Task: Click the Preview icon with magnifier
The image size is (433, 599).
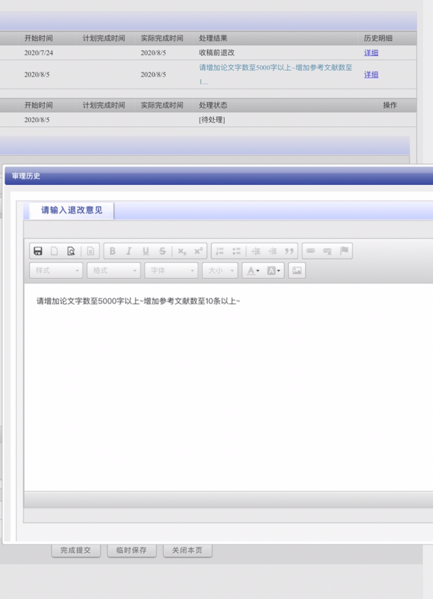Action: click(x=71, y=251)
